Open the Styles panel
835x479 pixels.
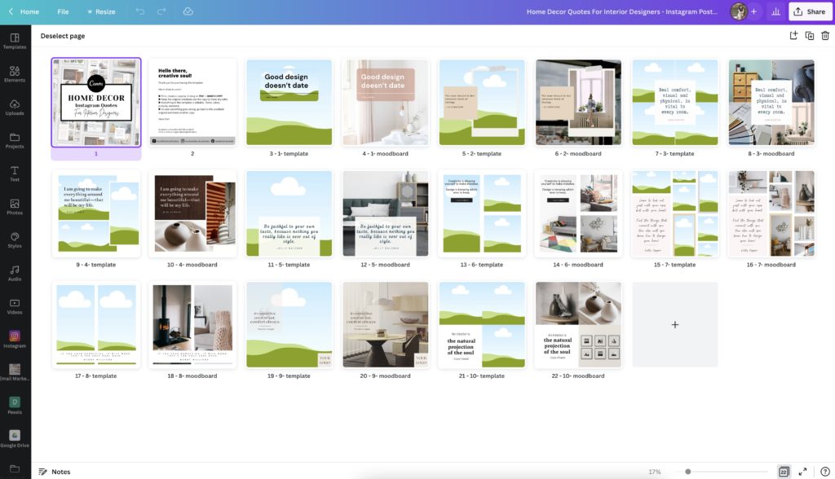15,240
